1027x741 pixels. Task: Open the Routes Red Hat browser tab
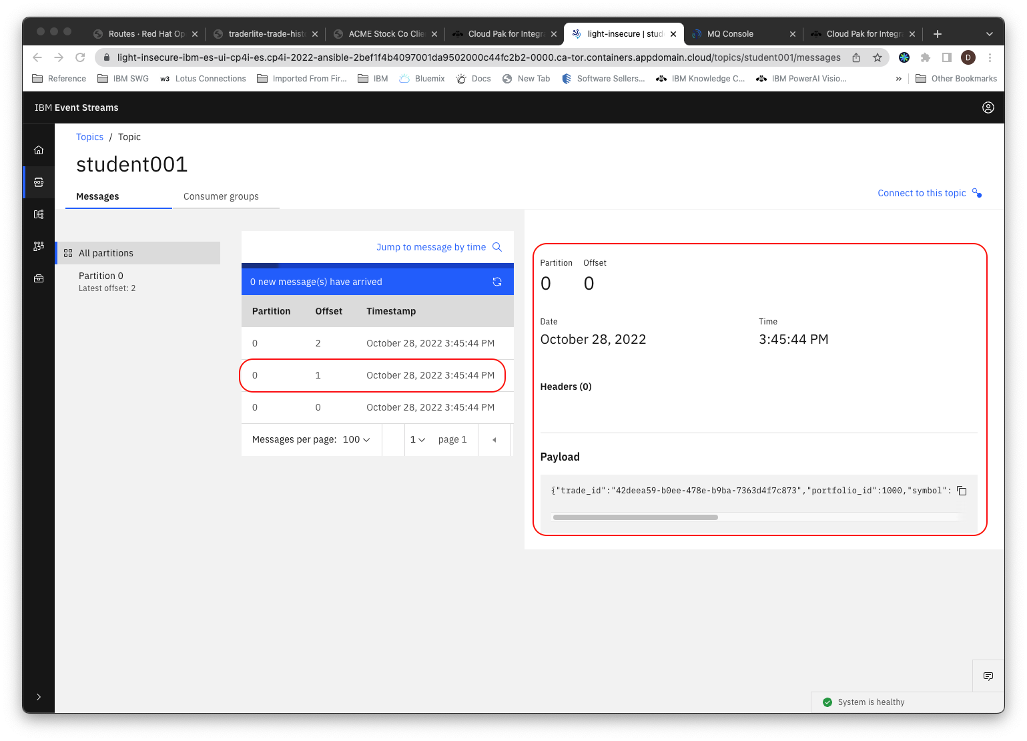(146, 34)
